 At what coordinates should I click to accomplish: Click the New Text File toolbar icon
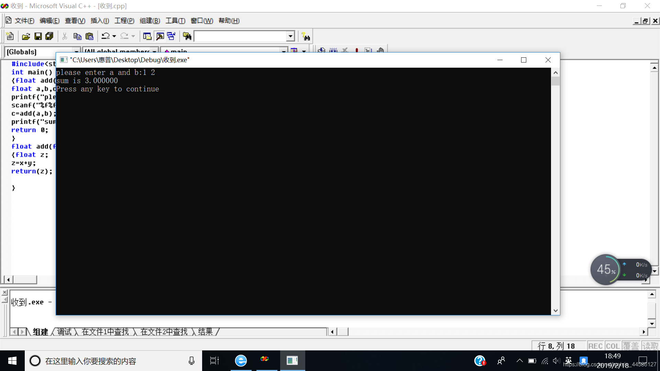point(10,36)
